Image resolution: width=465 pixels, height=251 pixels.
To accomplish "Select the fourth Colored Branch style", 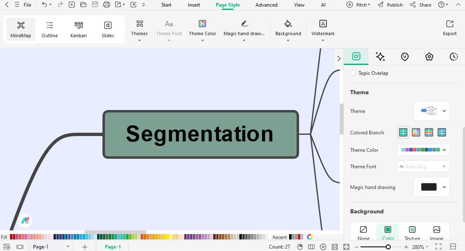I will (x=442, y=132).
